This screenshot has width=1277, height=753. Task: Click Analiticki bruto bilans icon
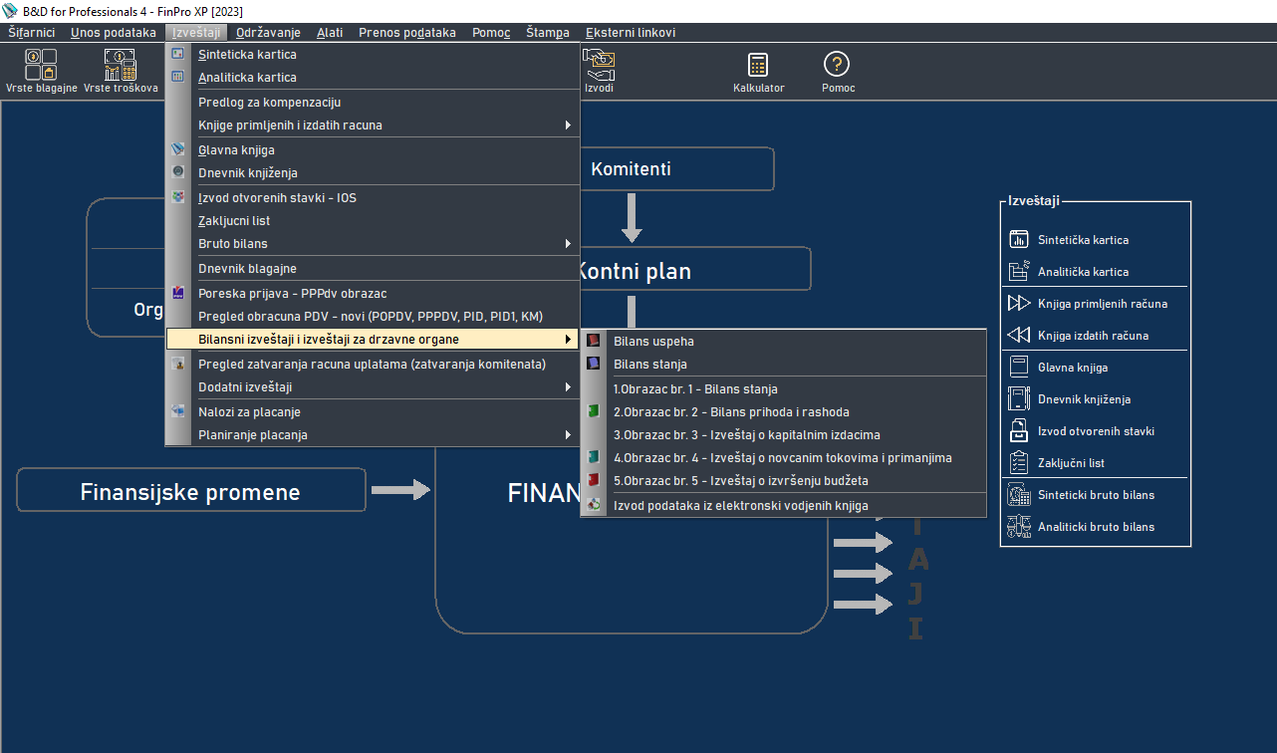pyautogui.click(x=1018, y=527)
